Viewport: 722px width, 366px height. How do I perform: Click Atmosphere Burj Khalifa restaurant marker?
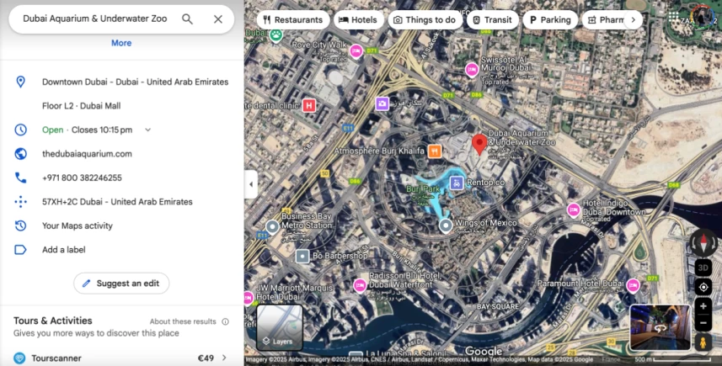click(x=435, y=151)
